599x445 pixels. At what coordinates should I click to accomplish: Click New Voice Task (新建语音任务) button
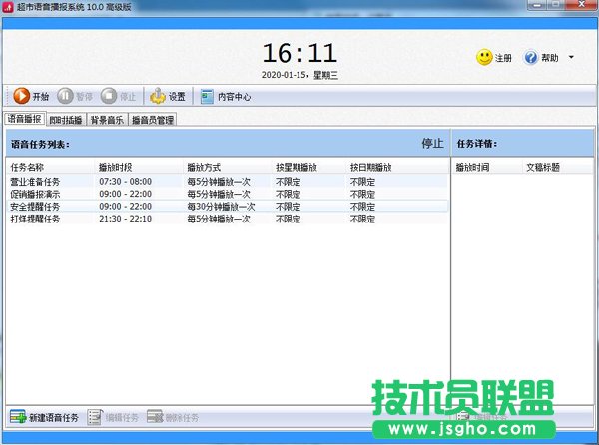tap(44, 417)
